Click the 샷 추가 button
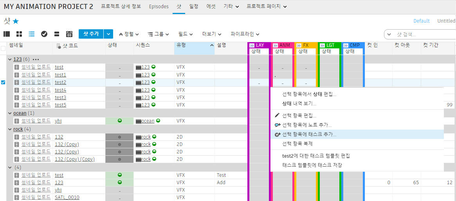The image size is (456, 201). pos(91,34)
